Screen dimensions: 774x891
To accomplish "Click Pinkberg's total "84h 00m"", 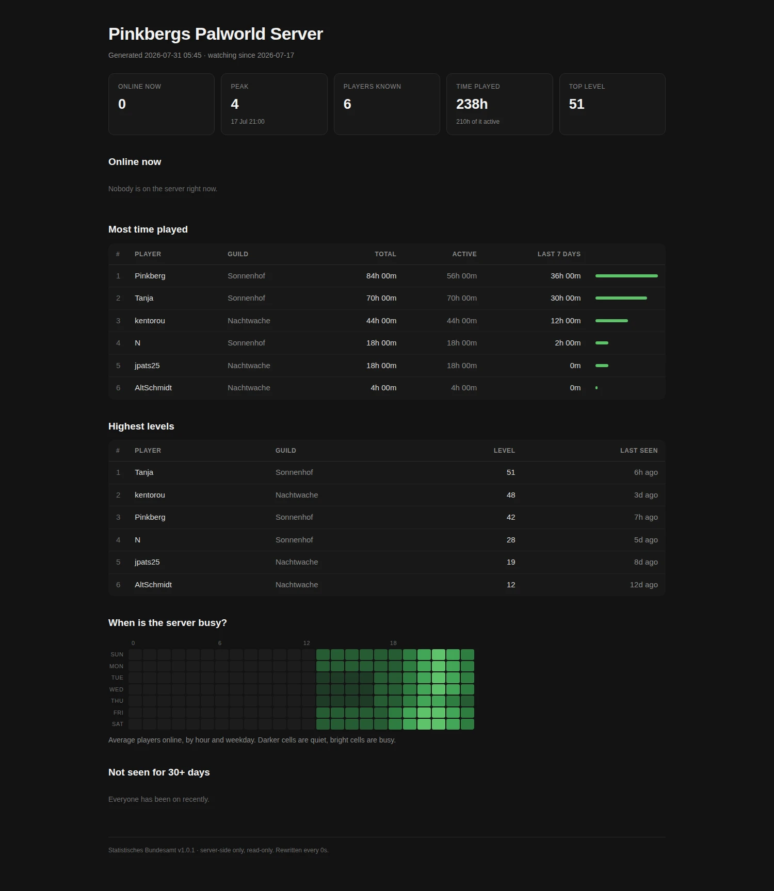I will point(381,276).
